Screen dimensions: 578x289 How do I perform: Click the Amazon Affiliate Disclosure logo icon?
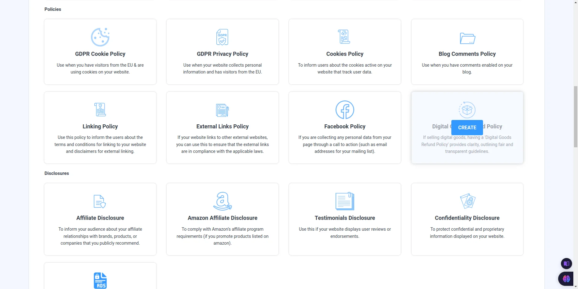[223, 201]
